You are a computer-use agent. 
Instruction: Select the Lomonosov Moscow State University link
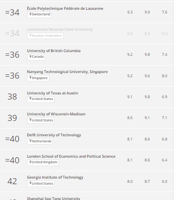click(60, 29)
